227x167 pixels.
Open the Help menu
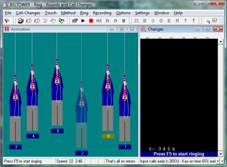tap(178, 13)
